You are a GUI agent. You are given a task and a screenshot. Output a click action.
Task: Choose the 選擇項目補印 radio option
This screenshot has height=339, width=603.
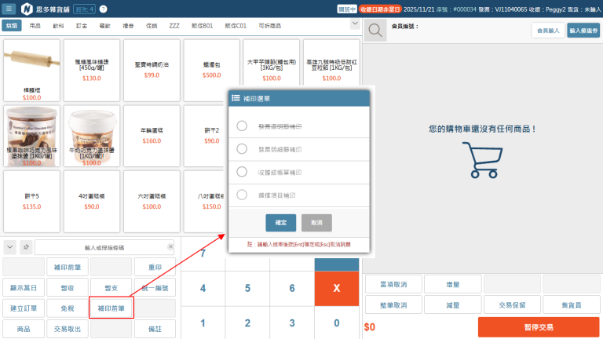pos(242,195)
